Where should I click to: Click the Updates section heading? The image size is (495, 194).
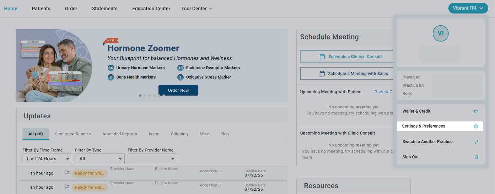(37, 116)
